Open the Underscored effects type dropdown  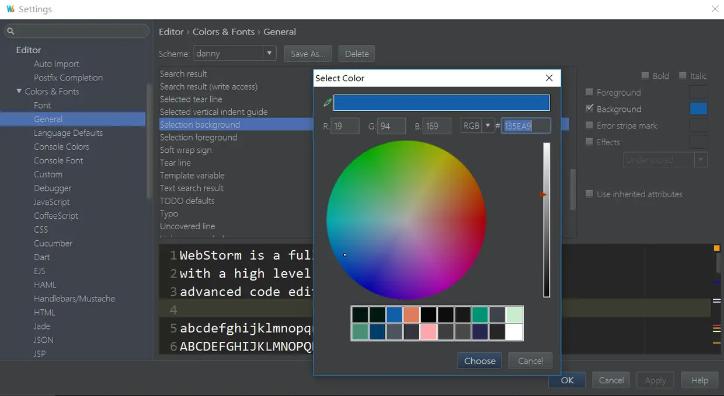click(x=666, y=160)
